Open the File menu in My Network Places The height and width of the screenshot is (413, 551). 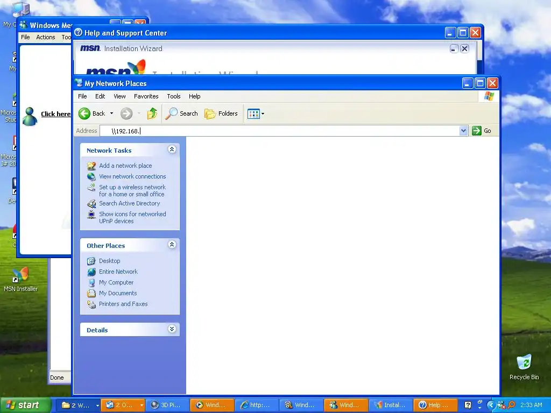pyautogui.click(x=82, y=96)
